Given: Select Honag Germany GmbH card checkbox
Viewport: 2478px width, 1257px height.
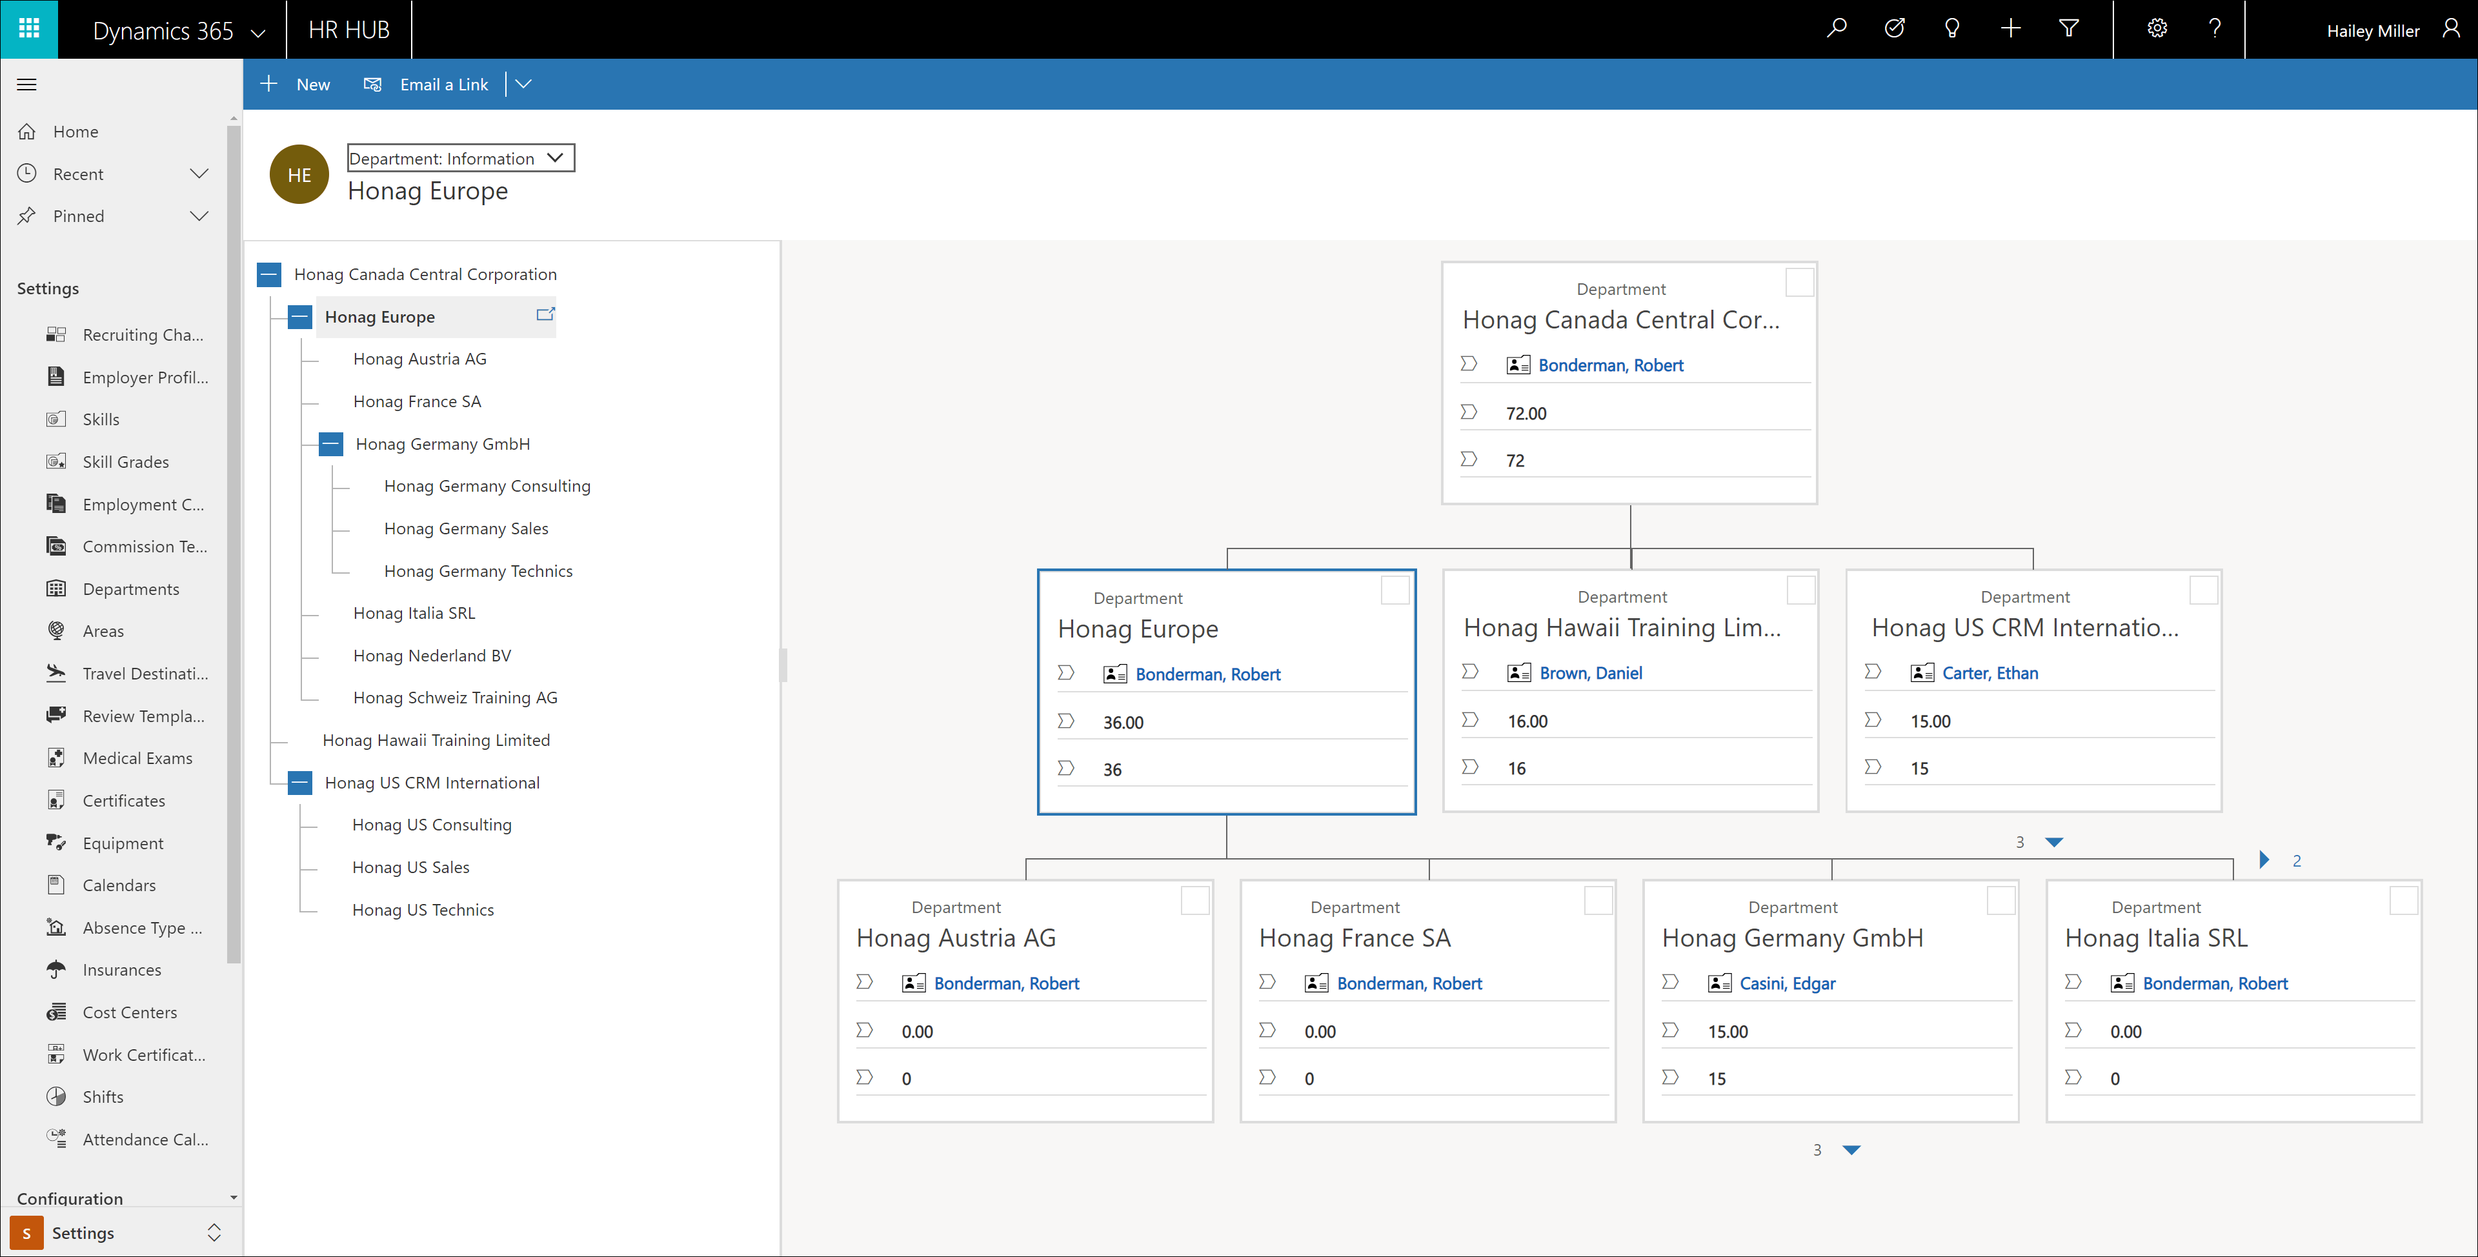Looking at the screenshot, I should point(2001,901).
